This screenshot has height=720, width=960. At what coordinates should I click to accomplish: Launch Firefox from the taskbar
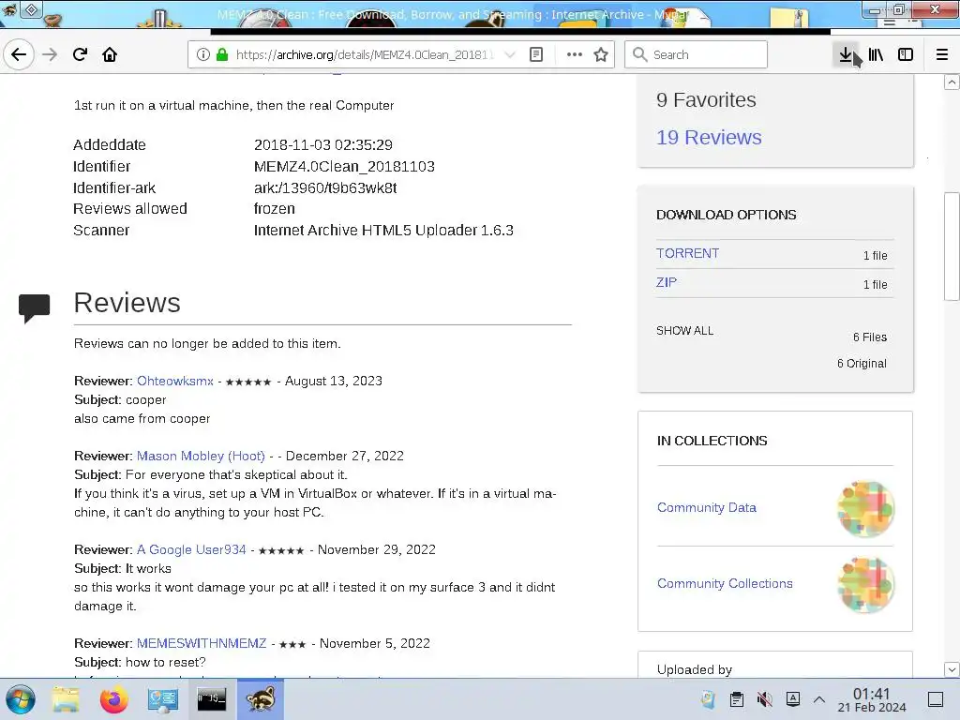tap(113, 699)
